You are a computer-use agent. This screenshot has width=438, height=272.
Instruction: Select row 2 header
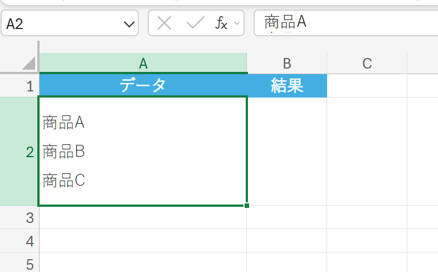click(30, 152)
